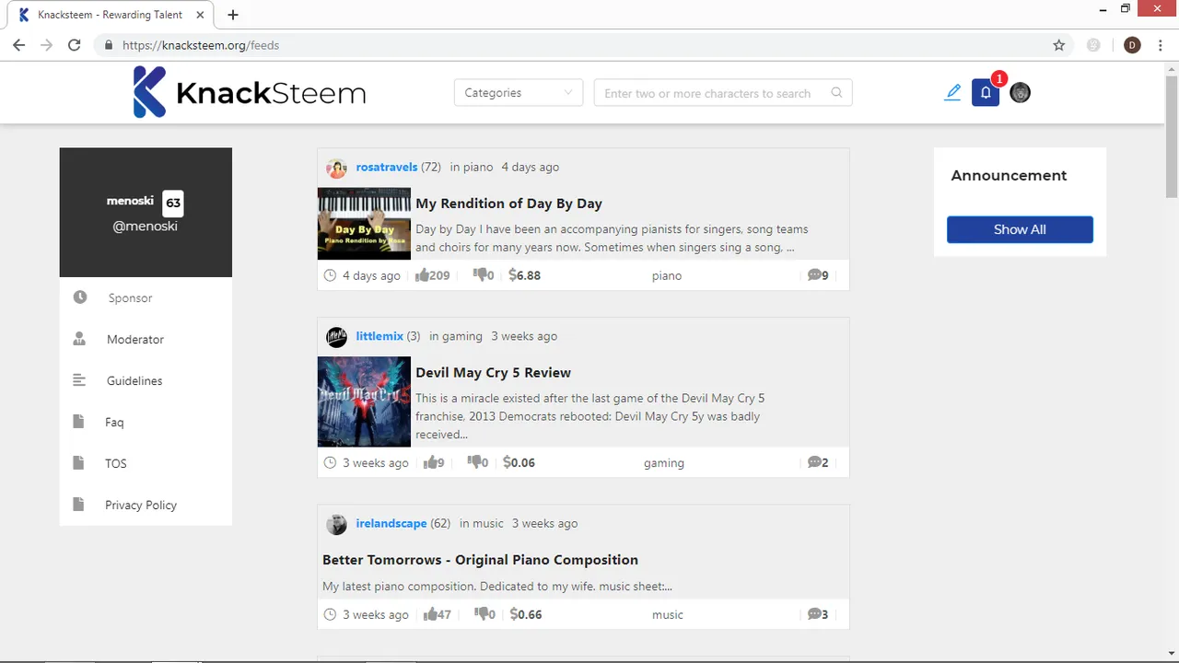Open the Privacy Policy page from sidebar
The image size is (1179, 663).
coord(141,505)
